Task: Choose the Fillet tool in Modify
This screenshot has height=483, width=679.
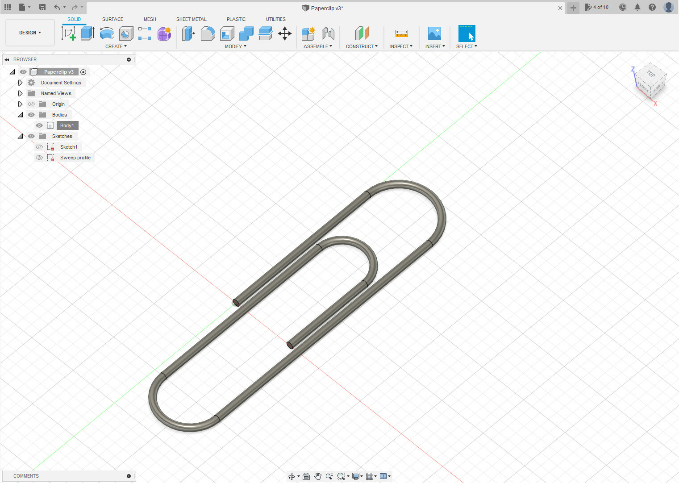Action: (208, 33)
